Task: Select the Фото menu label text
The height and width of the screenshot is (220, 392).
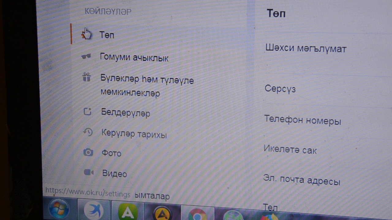Action: click(x=111, y=153)
